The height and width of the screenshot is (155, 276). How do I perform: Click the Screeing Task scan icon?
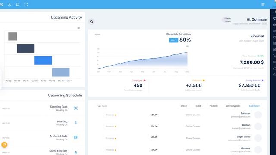76,108
